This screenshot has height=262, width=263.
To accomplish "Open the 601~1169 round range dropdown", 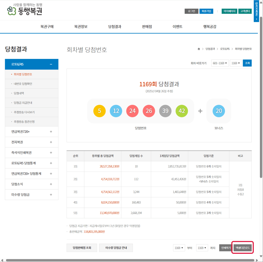I will tap(220, 63).
